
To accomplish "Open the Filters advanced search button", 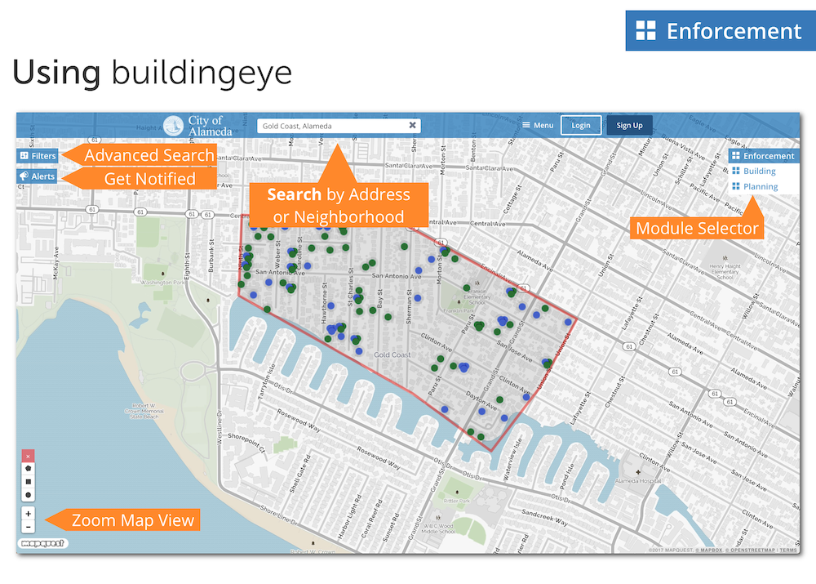I will [38, 156].
